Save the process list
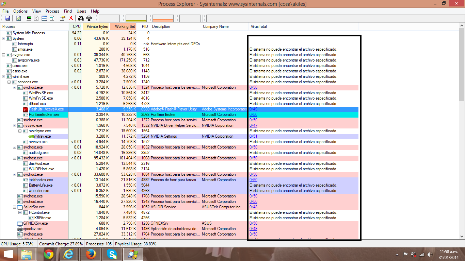 (x=7, y=18)
